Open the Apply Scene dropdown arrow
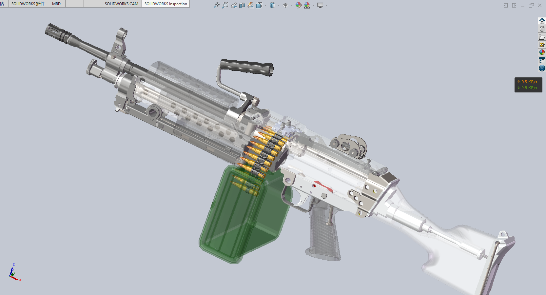The image size is (546, 295). point(313,6)
